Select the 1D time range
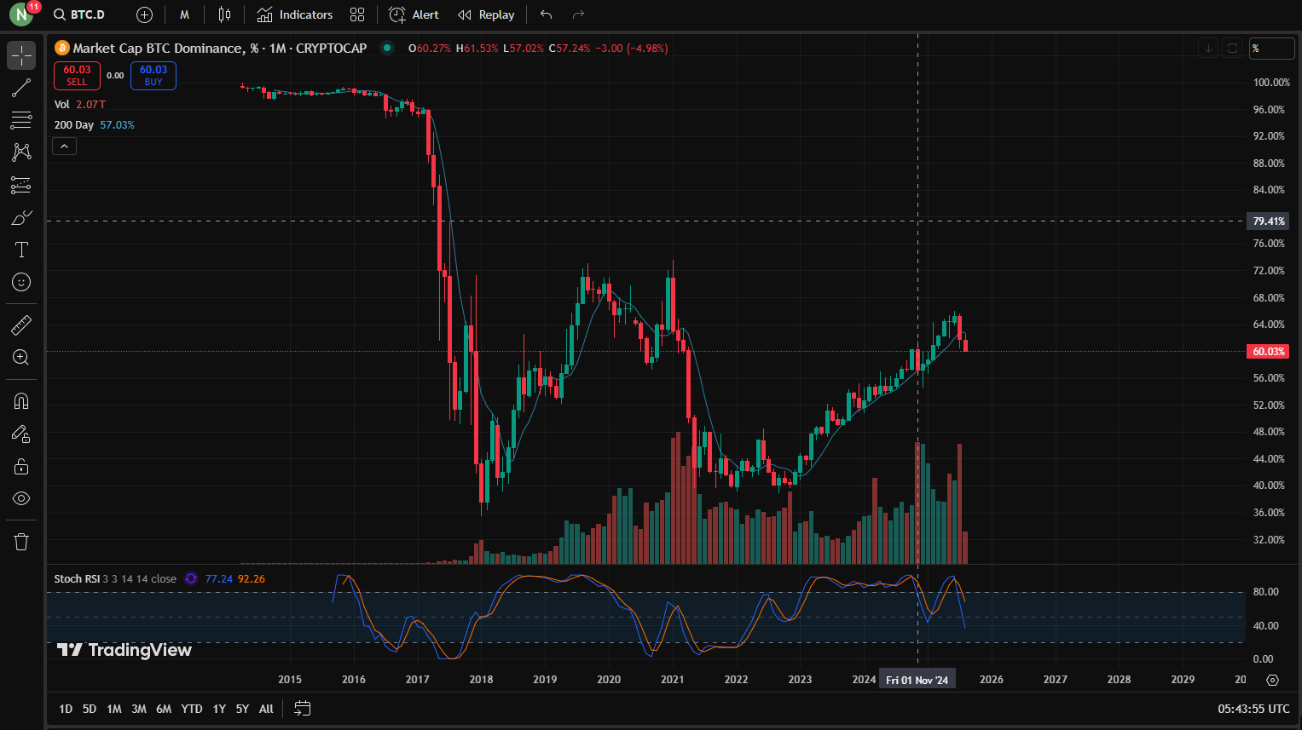 [66, 709]
